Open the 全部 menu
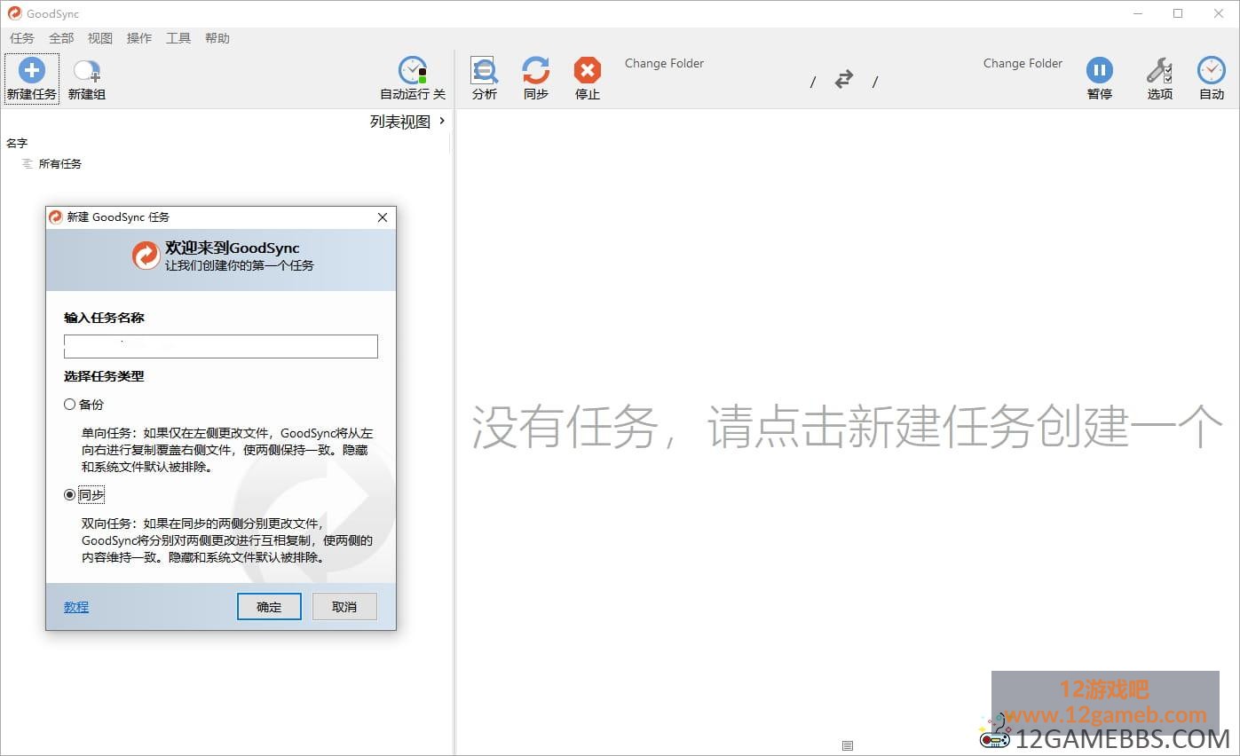Screen dimensions: 1240x756 click(61, 38)
